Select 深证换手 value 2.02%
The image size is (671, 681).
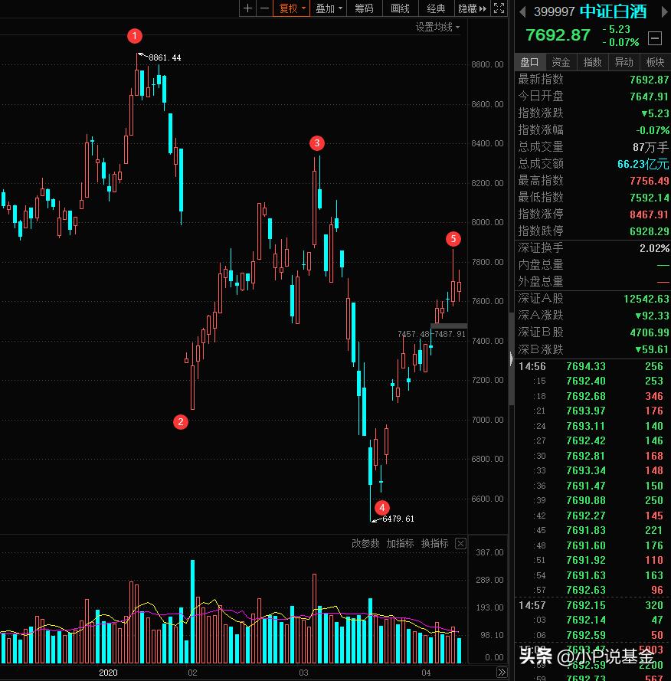654,248
